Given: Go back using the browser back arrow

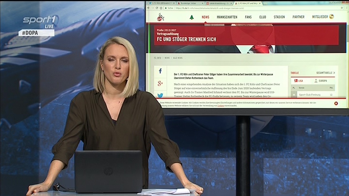Looking at the screenshot, I should 149,8.
